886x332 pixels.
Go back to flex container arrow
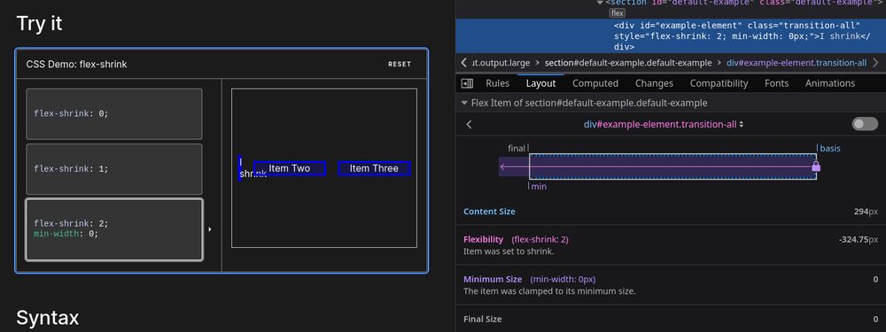[x=469, y=124]
